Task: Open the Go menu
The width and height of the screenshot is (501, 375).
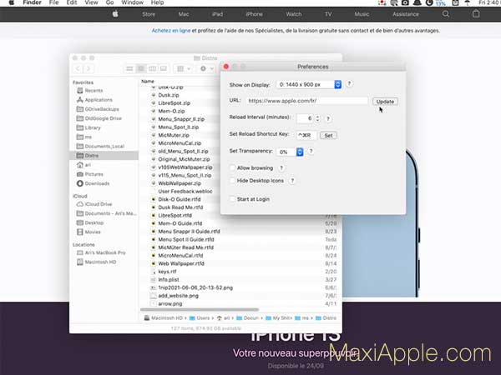Action: 109,2
